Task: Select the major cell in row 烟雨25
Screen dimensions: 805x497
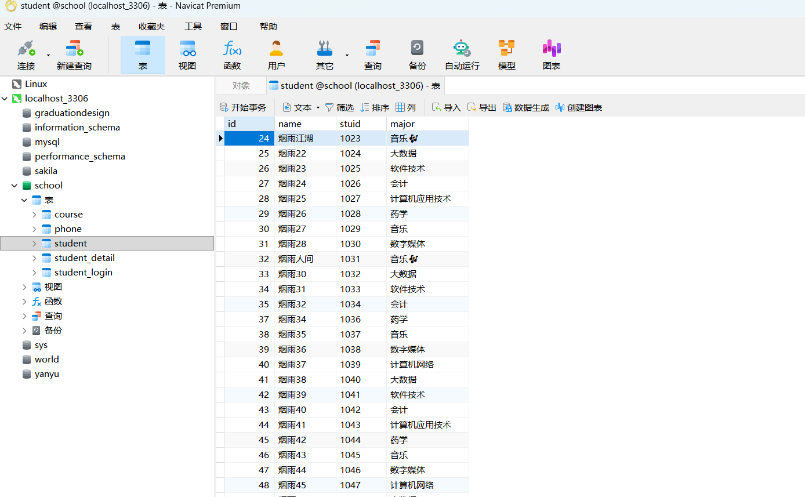Action: 427,199
